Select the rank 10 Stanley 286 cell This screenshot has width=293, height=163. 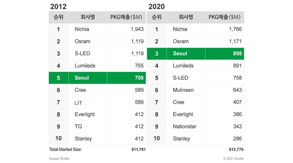(225, 139)
